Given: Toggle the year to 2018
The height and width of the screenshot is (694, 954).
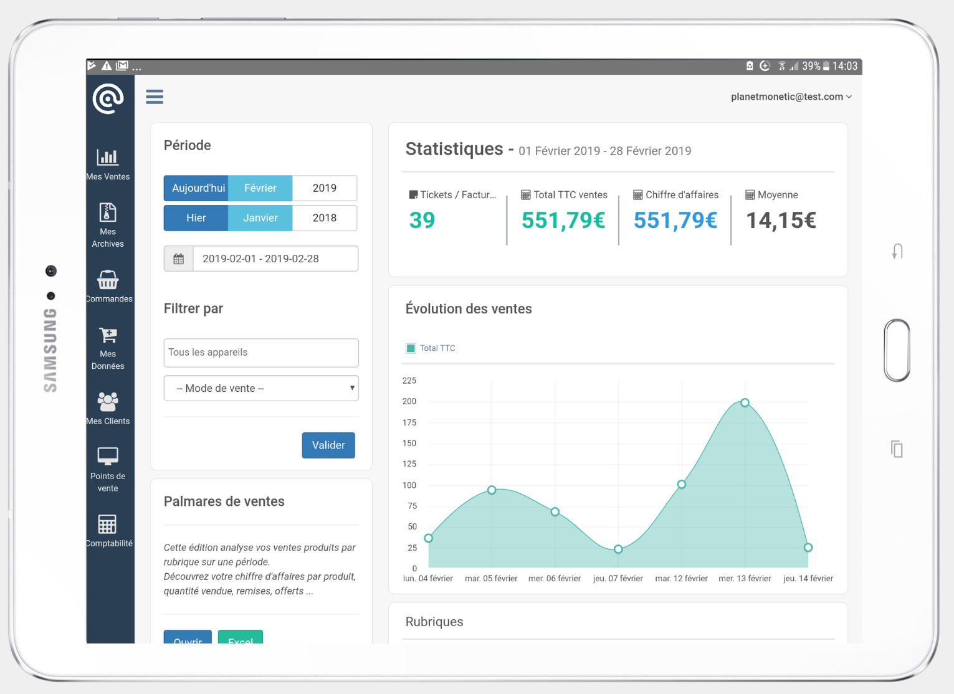Looking at the screenshot, I should click(x=324, y=218).
